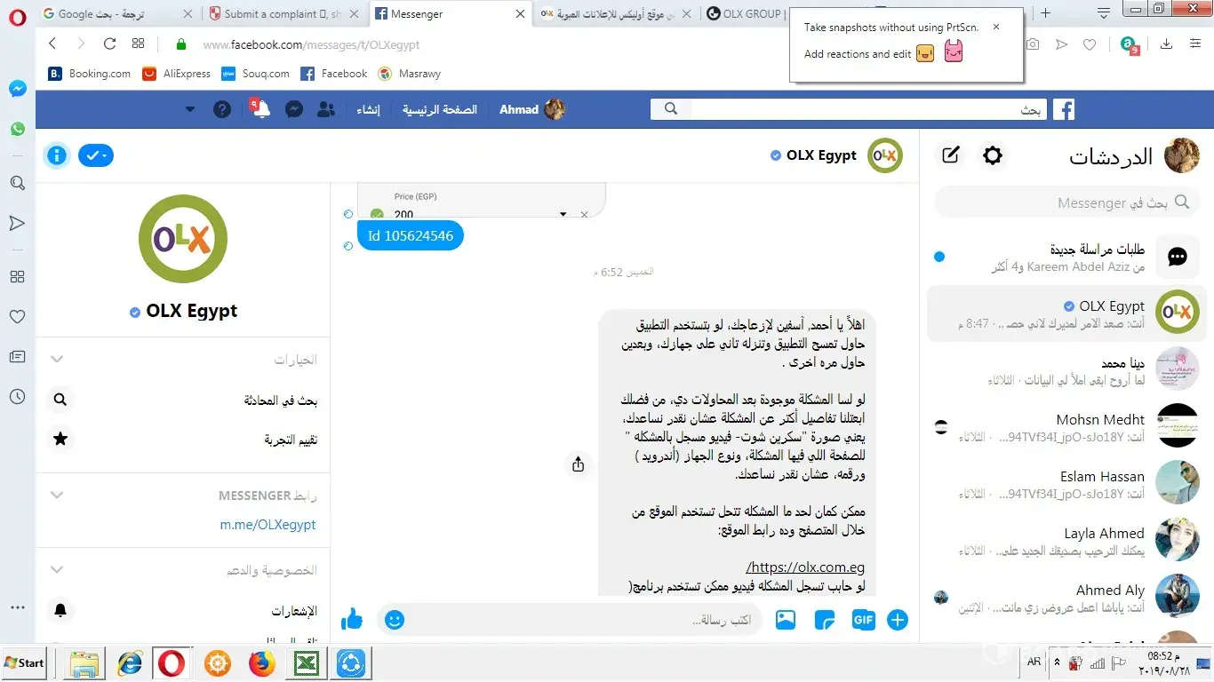Choose a sticker
This screenshot has width=1214, height=682.
pos(824,620)
